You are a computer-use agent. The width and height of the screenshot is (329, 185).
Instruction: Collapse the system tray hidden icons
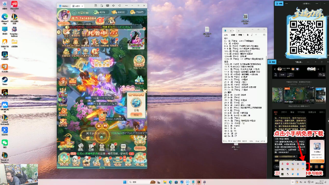click(x=292, y=182)
